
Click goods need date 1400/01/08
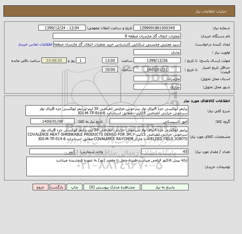52,121
